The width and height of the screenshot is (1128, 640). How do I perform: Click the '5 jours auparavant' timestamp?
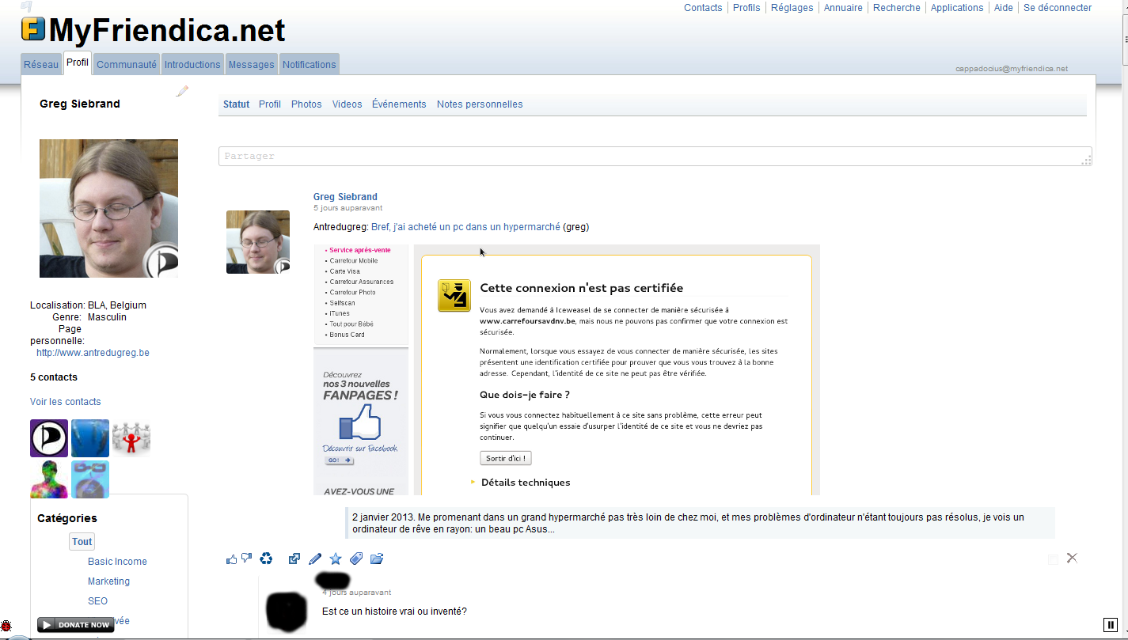click(x=348, y=208)
